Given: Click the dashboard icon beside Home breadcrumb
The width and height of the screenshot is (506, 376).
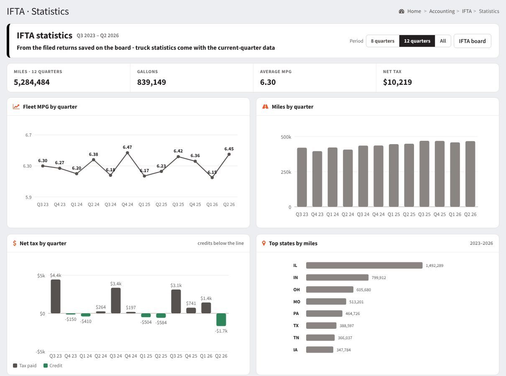Looking at the screenshot, I should [x=402, y=11].
